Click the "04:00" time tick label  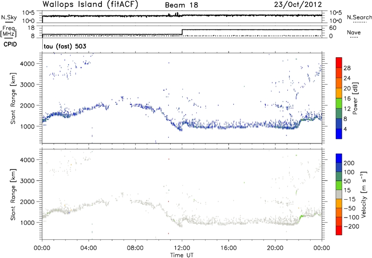coord(88,248)
